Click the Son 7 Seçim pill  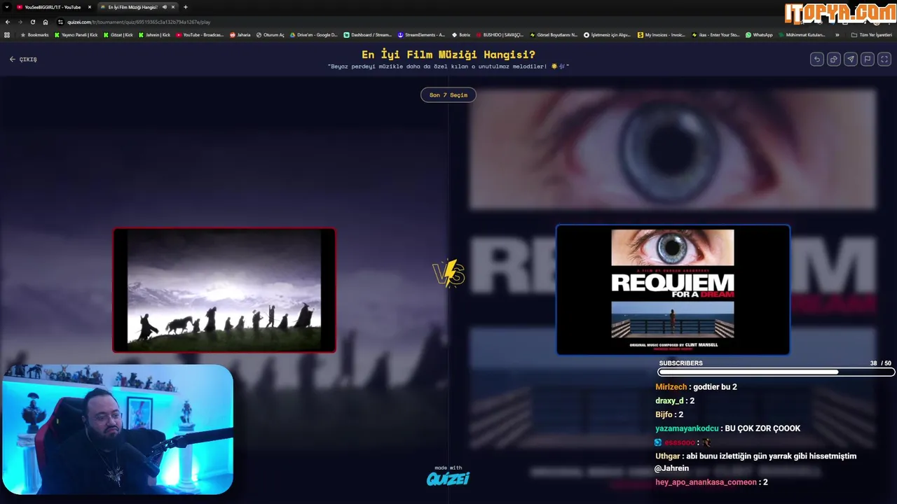tap(448, 94)
